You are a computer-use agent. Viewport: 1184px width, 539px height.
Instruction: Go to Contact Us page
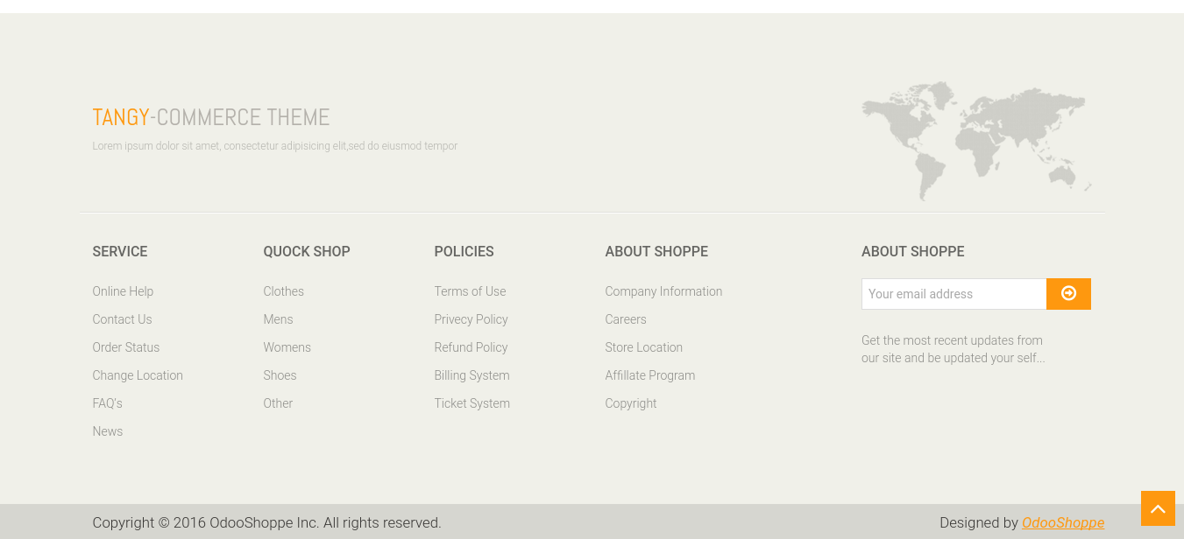point(122,319)
